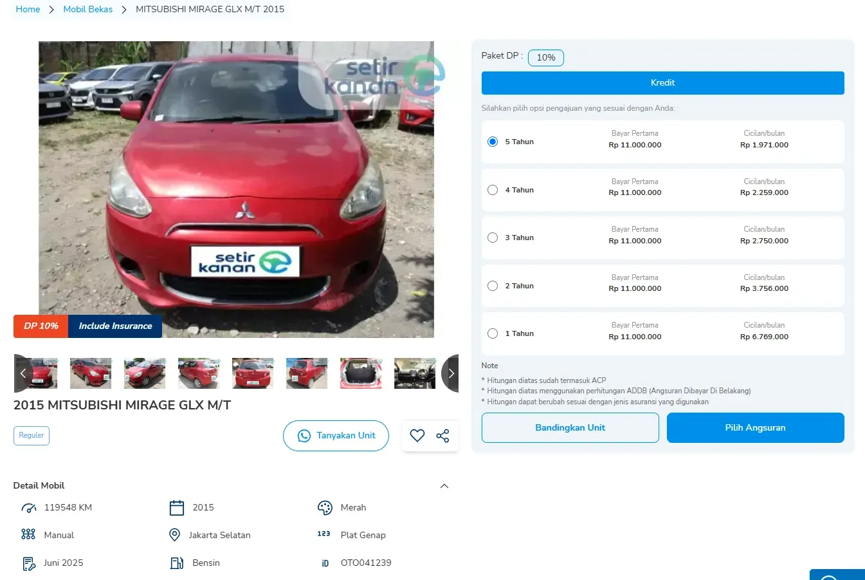865x580 pixels.
Task: Select the 4 Tahun installment option
Action: pos(493,190)
